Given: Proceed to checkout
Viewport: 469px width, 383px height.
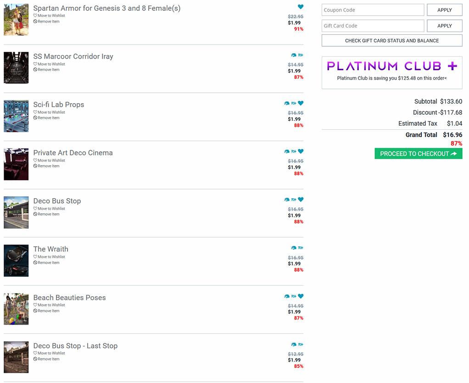Looking at the screenshot, I should point(418,154).
